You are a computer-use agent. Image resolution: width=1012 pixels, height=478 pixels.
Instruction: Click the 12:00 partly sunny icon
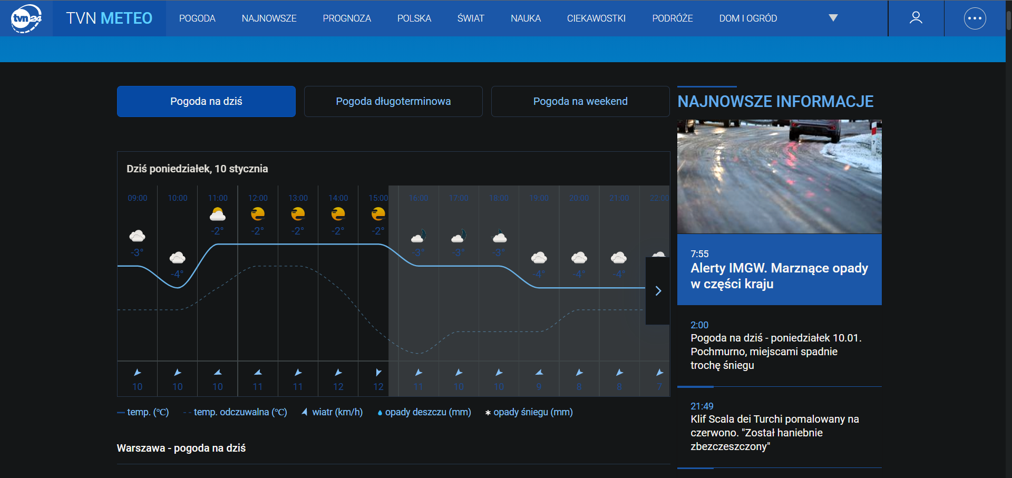click(258, 214)
